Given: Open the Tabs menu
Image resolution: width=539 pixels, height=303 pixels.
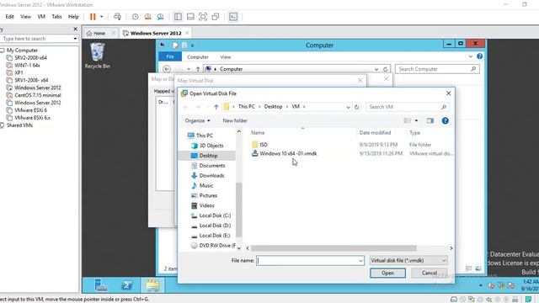Looking at the screenshot, I should click(56, 17).
